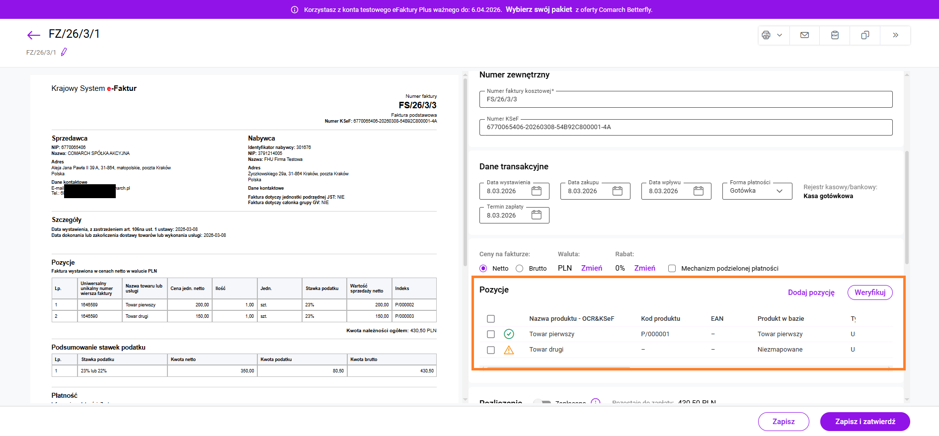Check the select-all positions header checkbox
The width and height of the screenshot is (939, 436).
click(491, 319)
